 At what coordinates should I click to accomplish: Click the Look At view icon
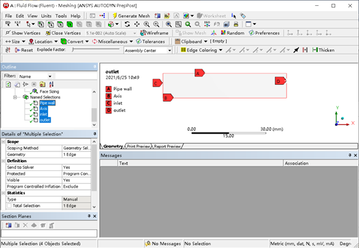216,24
